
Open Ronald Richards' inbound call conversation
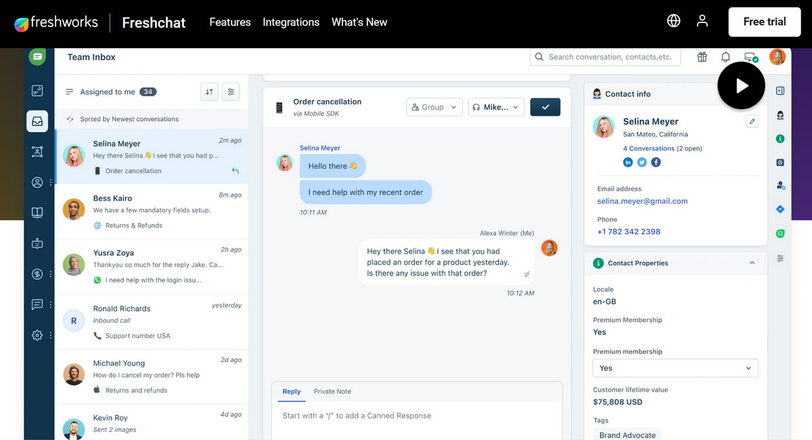152,322
